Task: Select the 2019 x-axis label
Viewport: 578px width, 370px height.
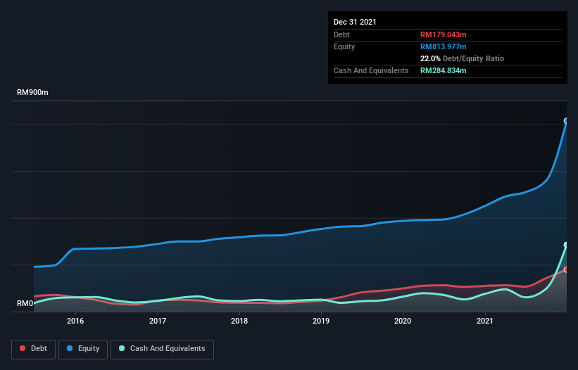Action: pos(321,321)
